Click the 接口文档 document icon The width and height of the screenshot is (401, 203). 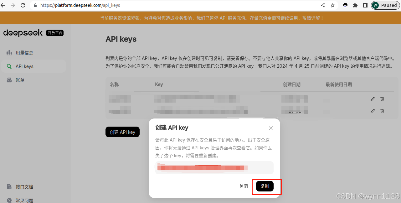[9, 187]
